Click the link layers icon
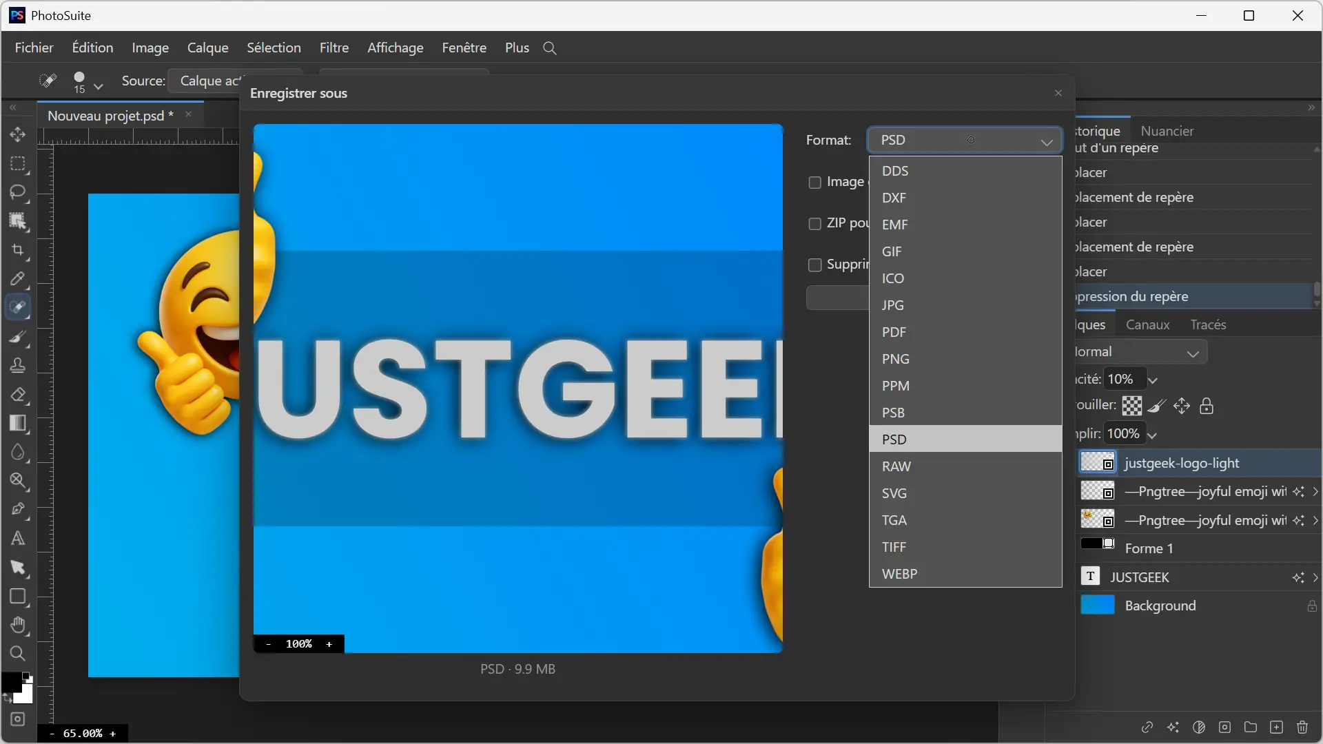Viewport: 1323px width, 744px height. click(1147, 727)
